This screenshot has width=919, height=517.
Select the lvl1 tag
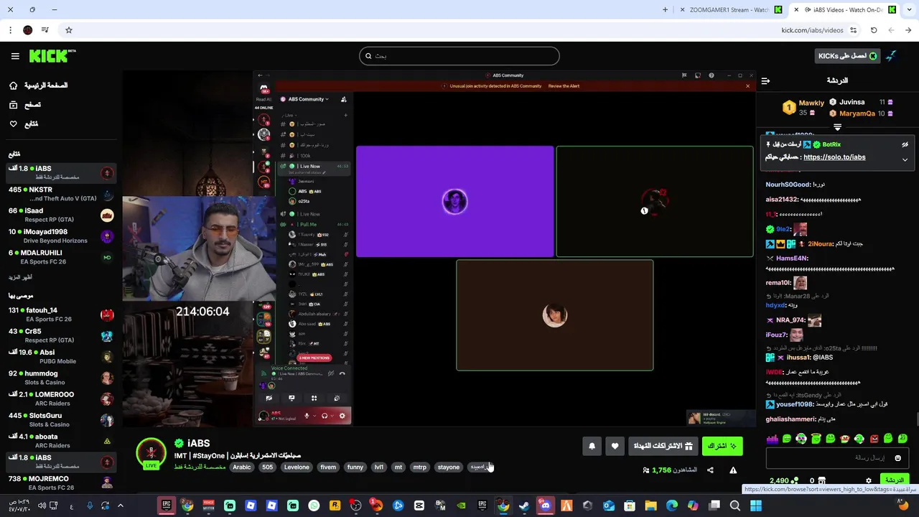point(379,467)
